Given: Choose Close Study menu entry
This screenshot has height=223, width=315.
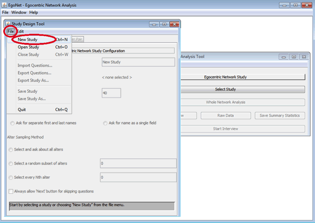Looking at the screenshot, I should pyautogui.click(x=39, y=55).
